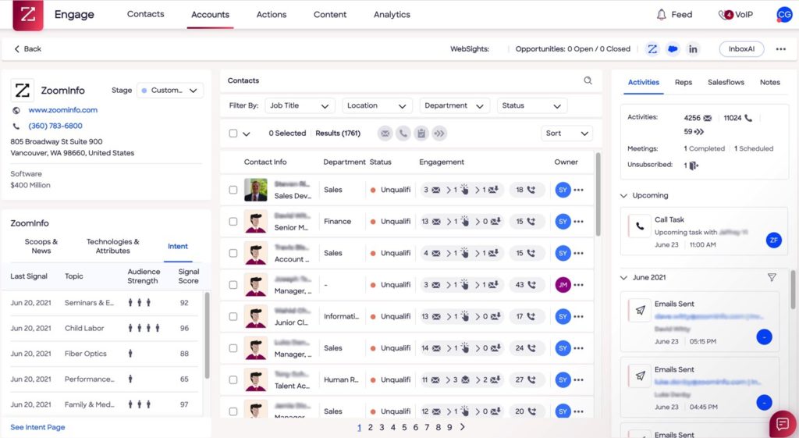Open www.zoominfo.com link
The height and width of the screenshot is (438, 799).
62,110
